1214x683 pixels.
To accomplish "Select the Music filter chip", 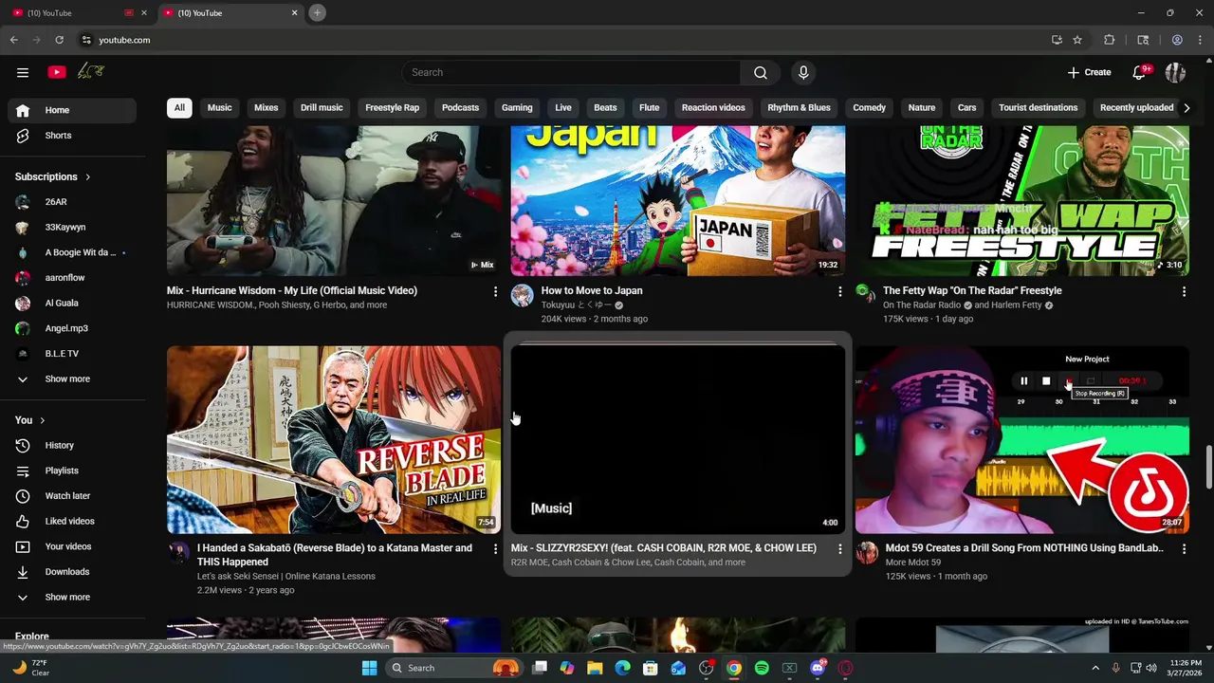I will [x=219, y=107].
